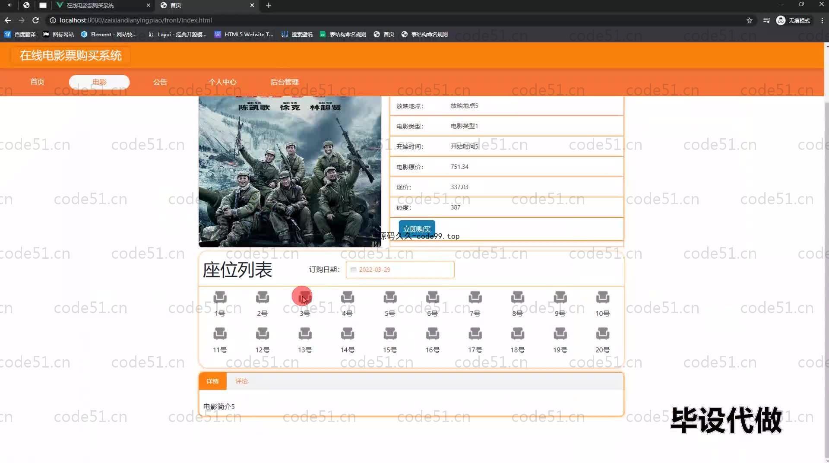Open 个人中心 in navigation bar
Image resolution: width=829 pixels, height=463 pixels.
222,82
